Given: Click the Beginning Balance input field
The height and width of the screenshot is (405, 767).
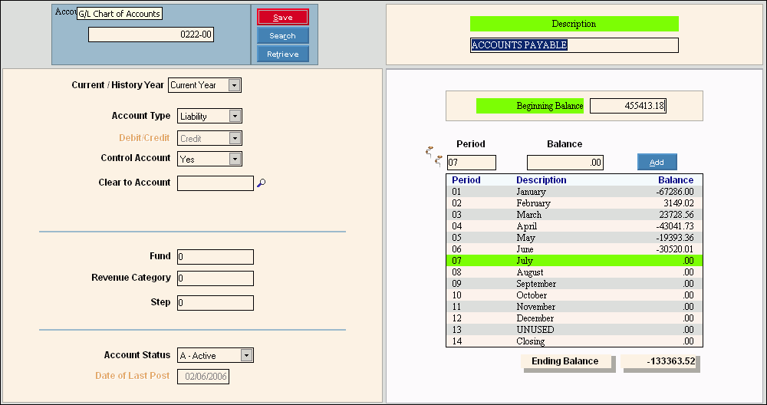Looking at the screenshot, I should click(628, 106).
